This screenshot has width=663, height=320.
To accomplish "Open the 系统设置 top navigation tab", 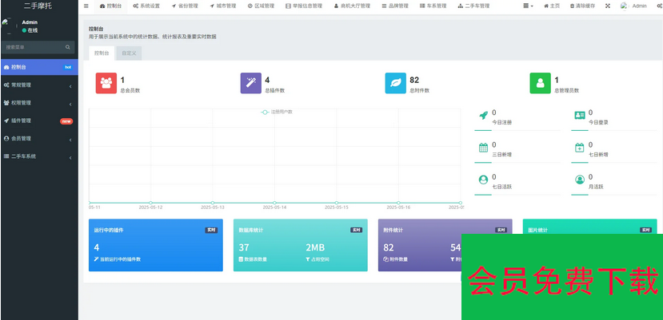I will (x=146, y=6).
